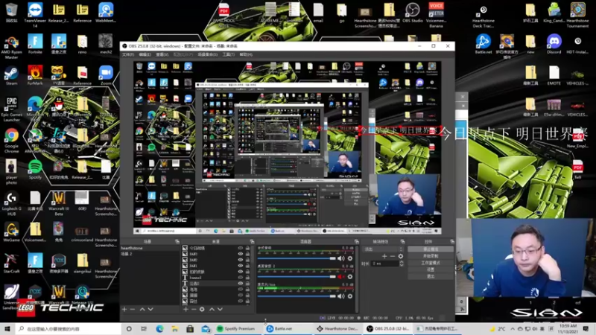The image size is (596, 335).
Task: Toggle visibility eye of BAN3 source
Action: tap(240, 254)
